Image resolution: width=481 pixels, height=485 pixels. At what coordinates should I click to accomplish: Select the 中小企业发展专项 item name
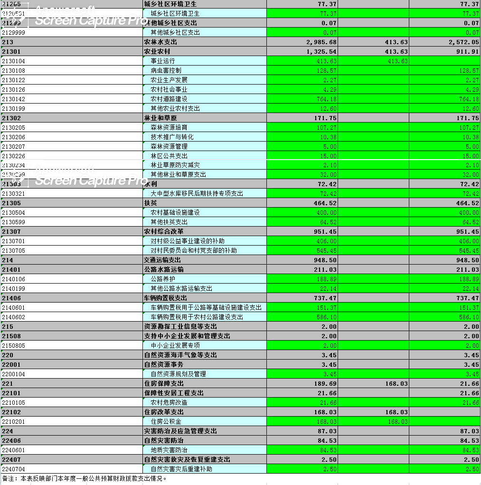click(x=205, y=345)
